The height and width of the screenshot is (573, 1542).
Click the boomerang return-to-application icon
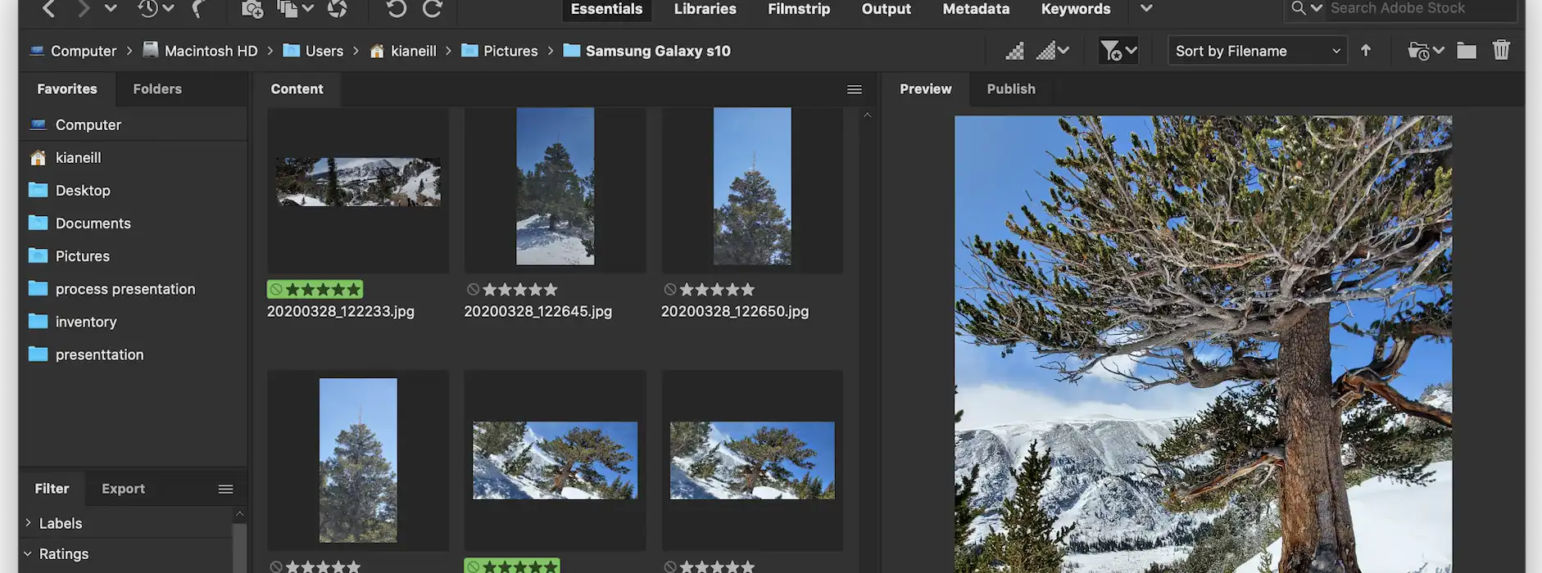point(197,9)
